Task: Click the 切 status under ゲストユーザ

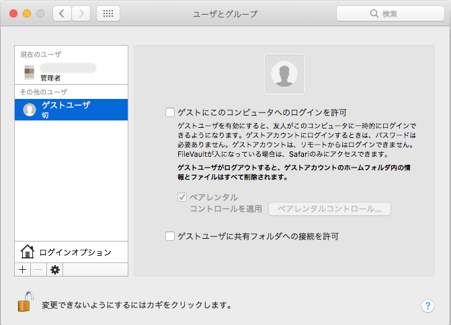Action: [45, 116]
